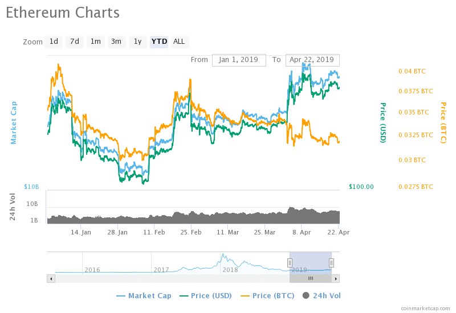Click the 8. Apr date label
This screenshot has height=313, width=456.
point(302,232)
